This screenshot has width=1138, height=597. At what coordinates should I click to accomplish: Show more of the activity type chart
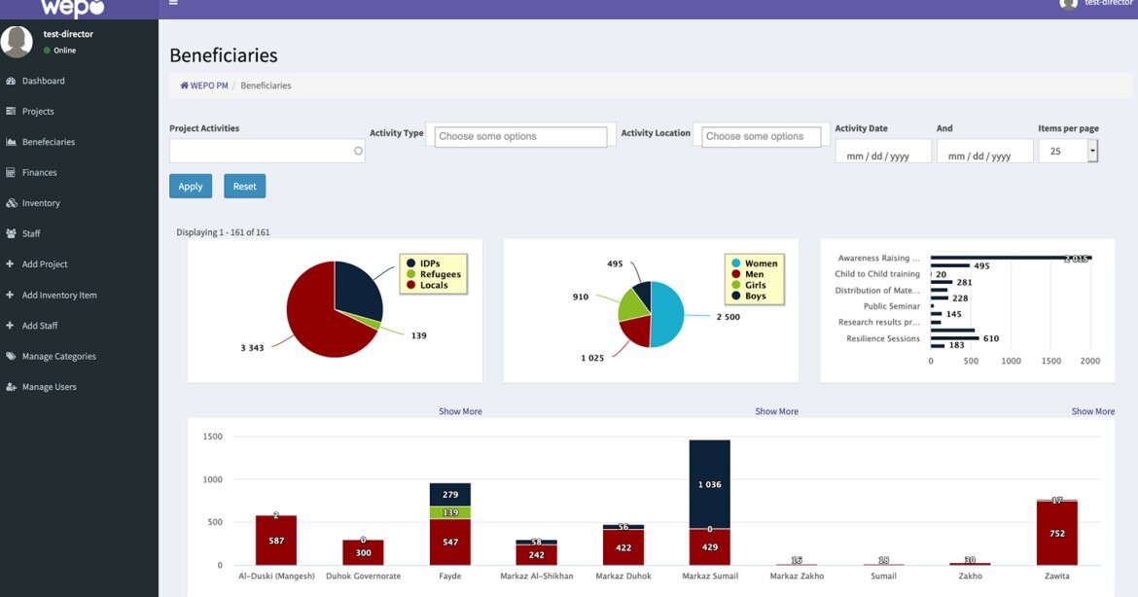click(x=1092, y=410)
